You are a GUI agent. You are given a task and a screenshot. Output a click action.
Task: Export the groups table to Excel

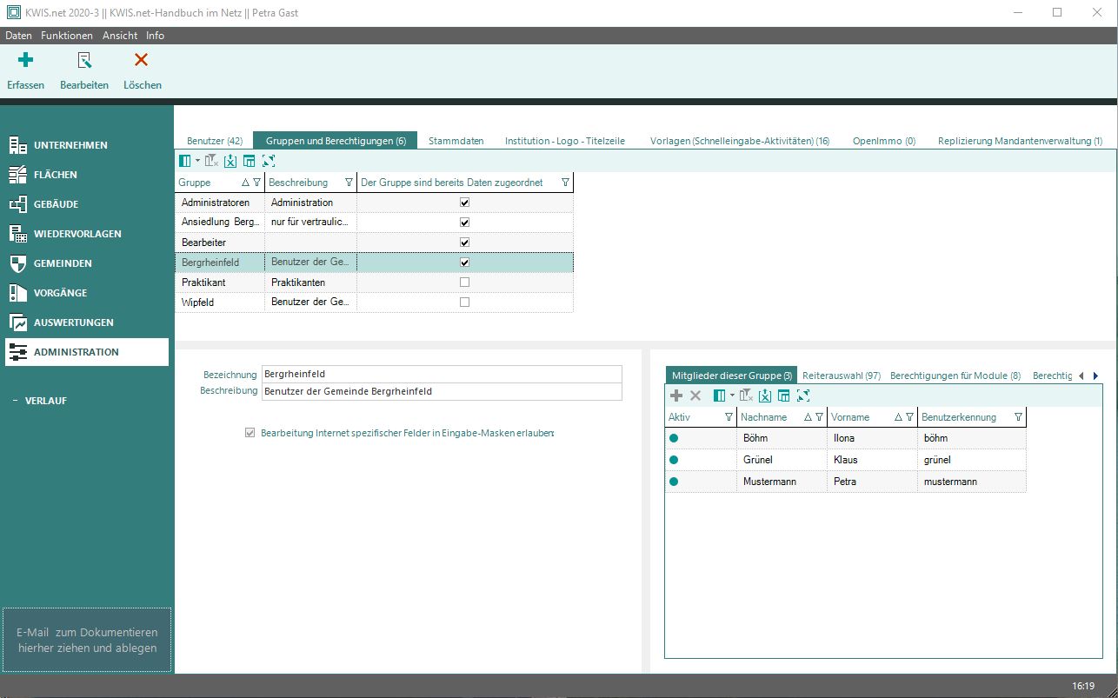click(x=230, y=161)
